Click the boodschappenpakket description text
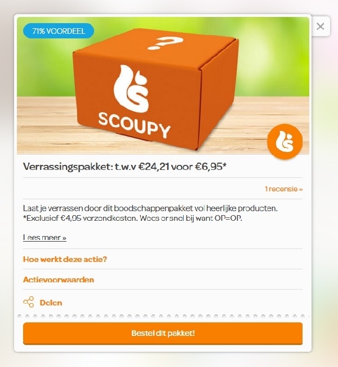The image size is (338, 367). (x=150, y=208)
